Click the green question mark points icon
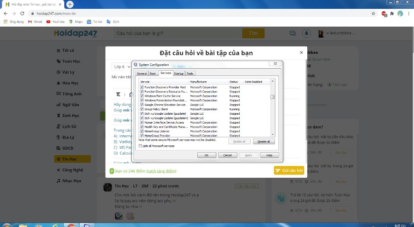The width and height of the screenshot is (414, 227). pyautogui.click(x=112, y=171)
